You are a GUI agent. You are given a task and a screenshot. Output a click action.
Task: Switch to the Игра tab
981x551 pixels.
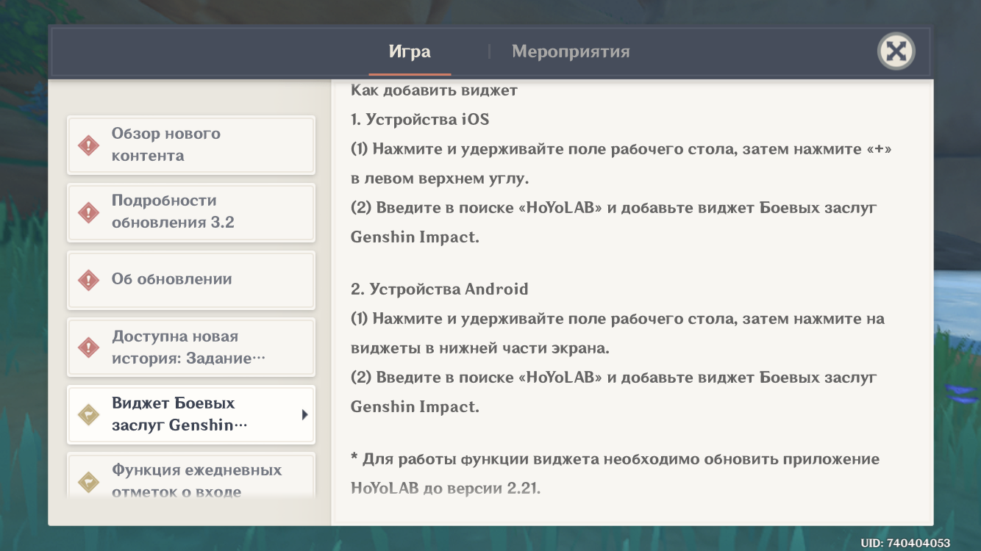coord(410,52)
